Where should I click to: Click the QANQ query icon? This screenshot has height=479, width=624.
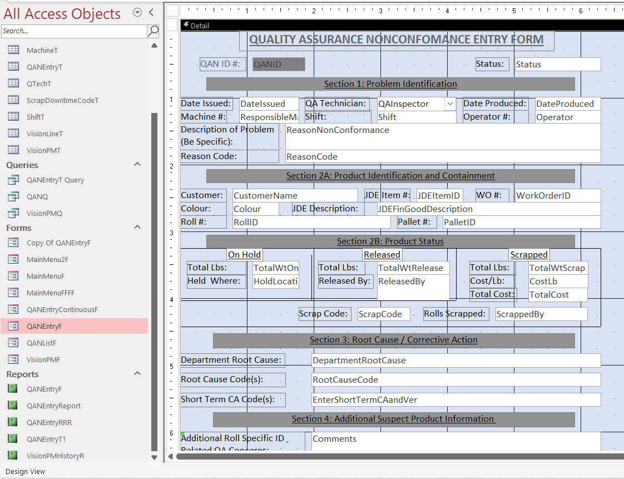pos(13,197)
